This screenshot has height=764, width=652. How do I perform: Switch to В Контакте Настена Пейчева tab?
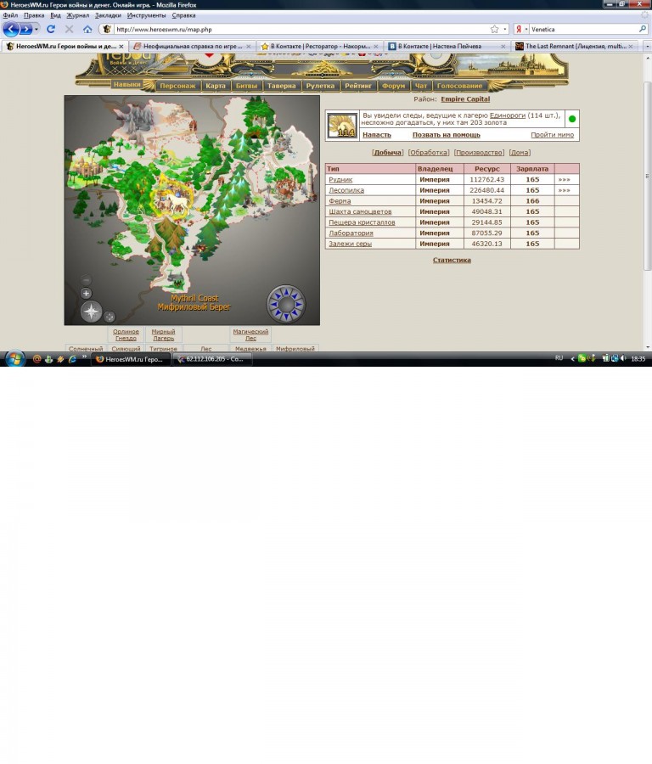coord(447,47)
